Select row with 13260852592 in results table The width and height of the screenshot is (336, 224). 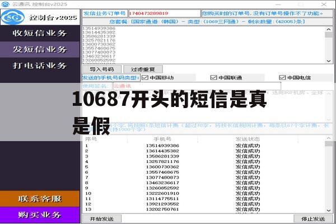click(204, 188)
